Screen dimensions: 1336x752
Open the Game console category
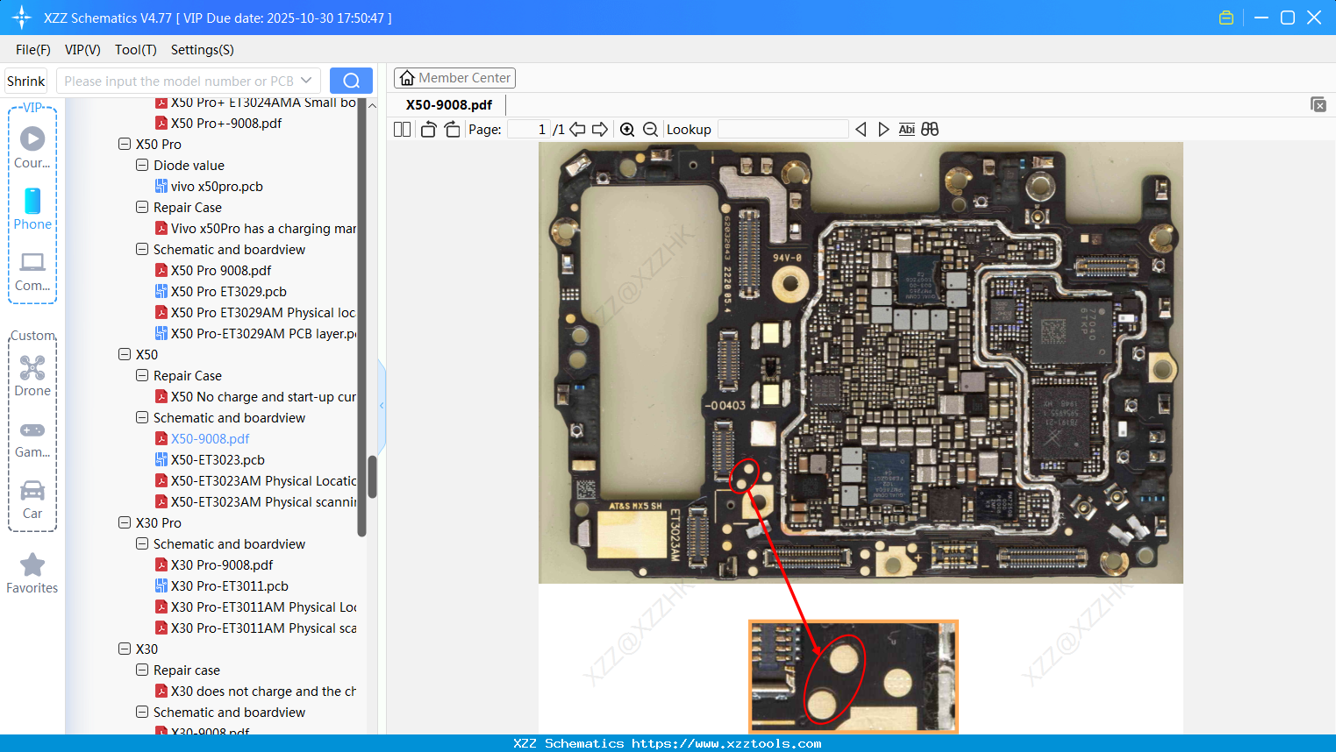[x=32, y=439]
